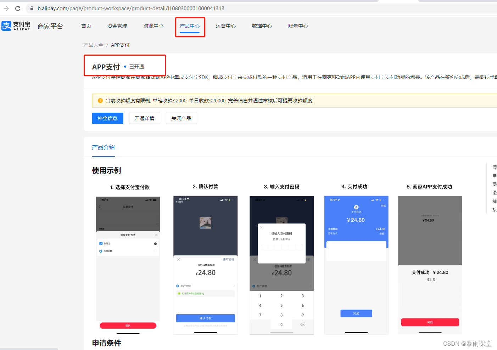Click the APP支付 breadcrumb item
This screenshot has width=497, height=350.
point(120,45)
